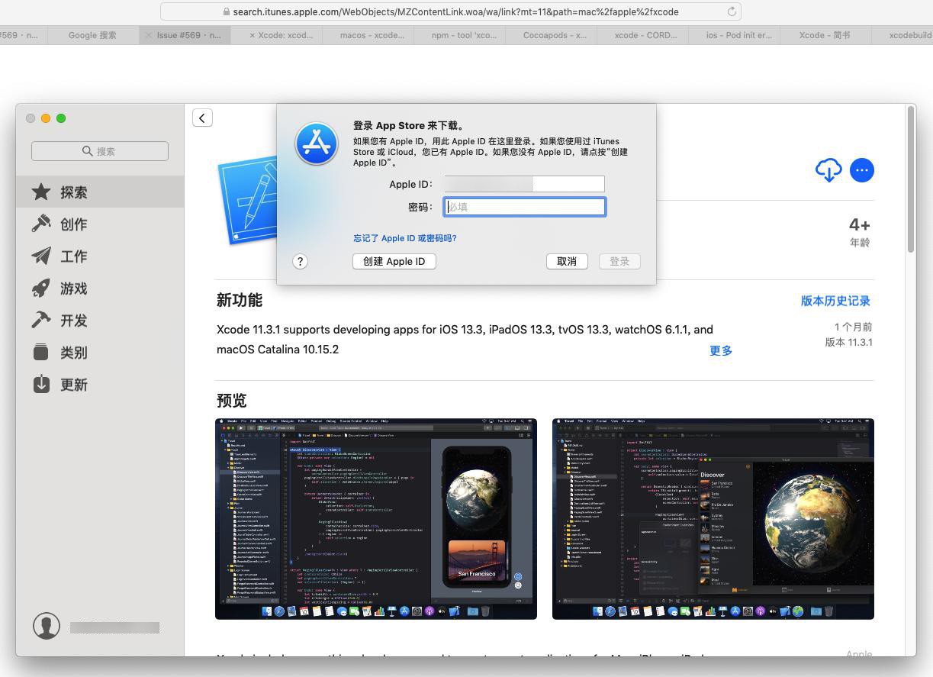933x677 pixels.
Task: Click 忘记了 Apple ID 或密码吗 link
Action: point(405,238)
